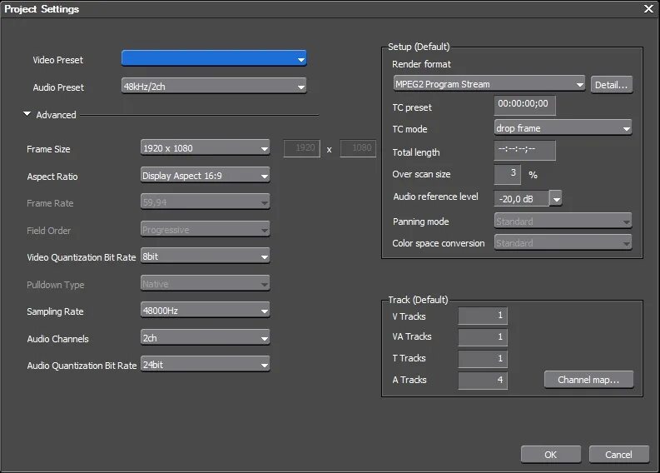Screen dimensions: 660x473
Task: Open the Audio Channels dropdown
Action: point(205,338)
